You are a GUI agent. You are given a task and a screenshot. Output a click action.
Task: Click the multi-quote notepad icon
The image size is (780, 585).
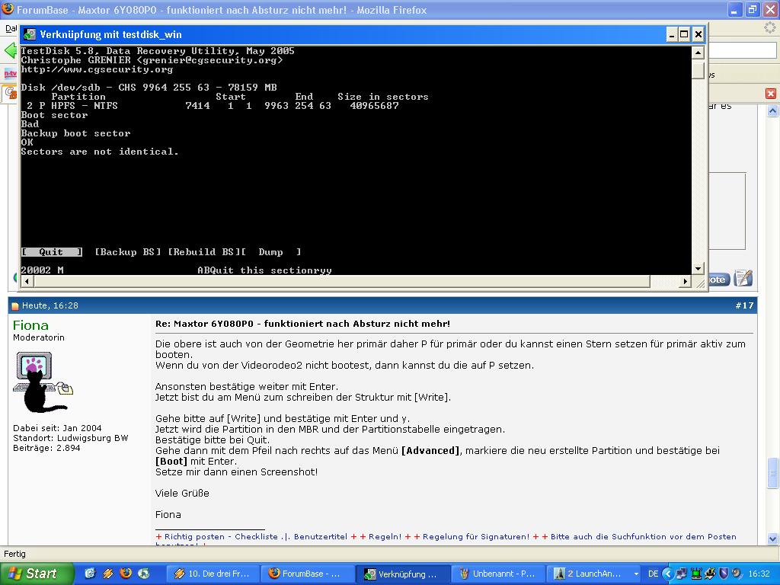(743, 279)
